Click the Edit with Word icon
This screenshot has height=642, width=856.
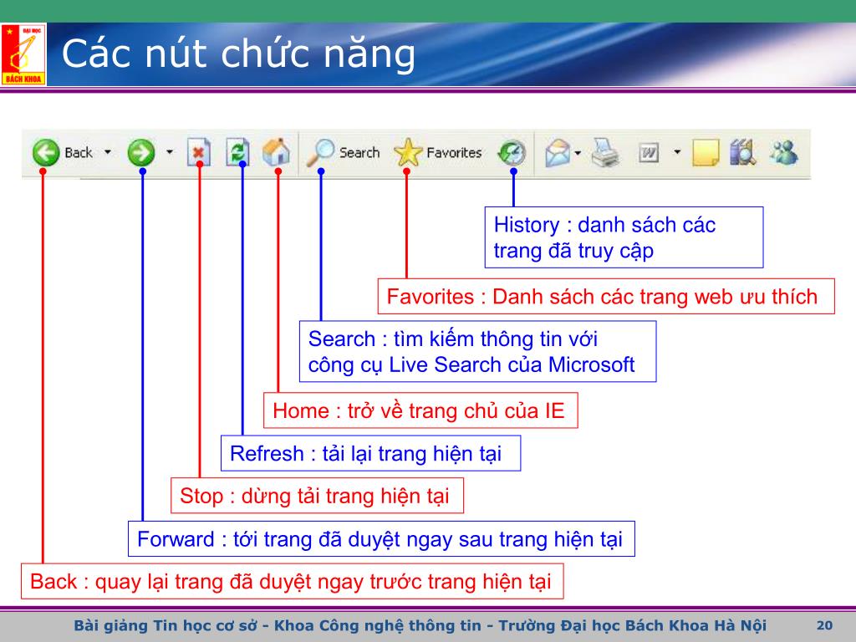point(649,153)
